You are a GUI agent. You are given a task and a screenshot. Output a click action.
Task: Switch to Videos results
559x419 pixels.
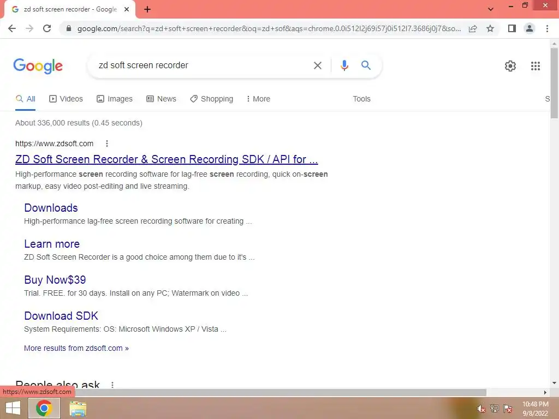coord(66,99)
